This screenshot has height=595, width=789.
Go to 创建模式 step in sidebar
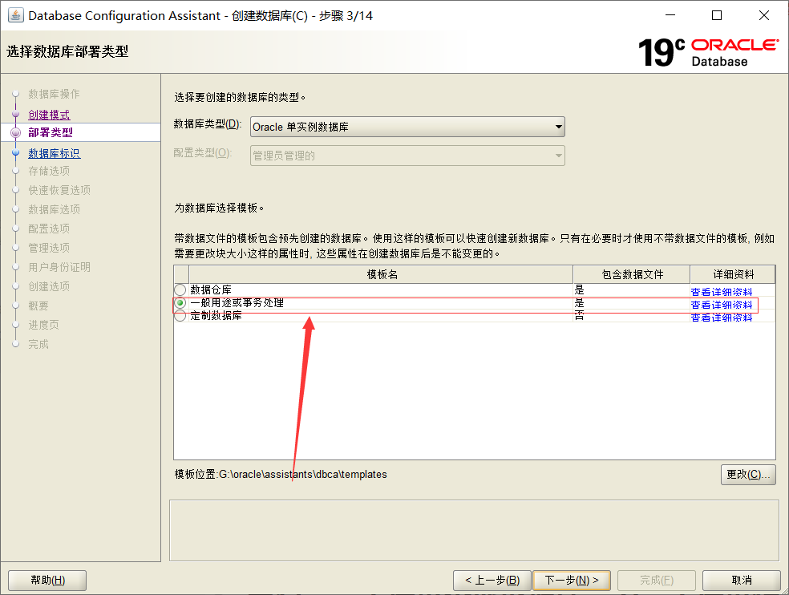(x=49, y=115)
